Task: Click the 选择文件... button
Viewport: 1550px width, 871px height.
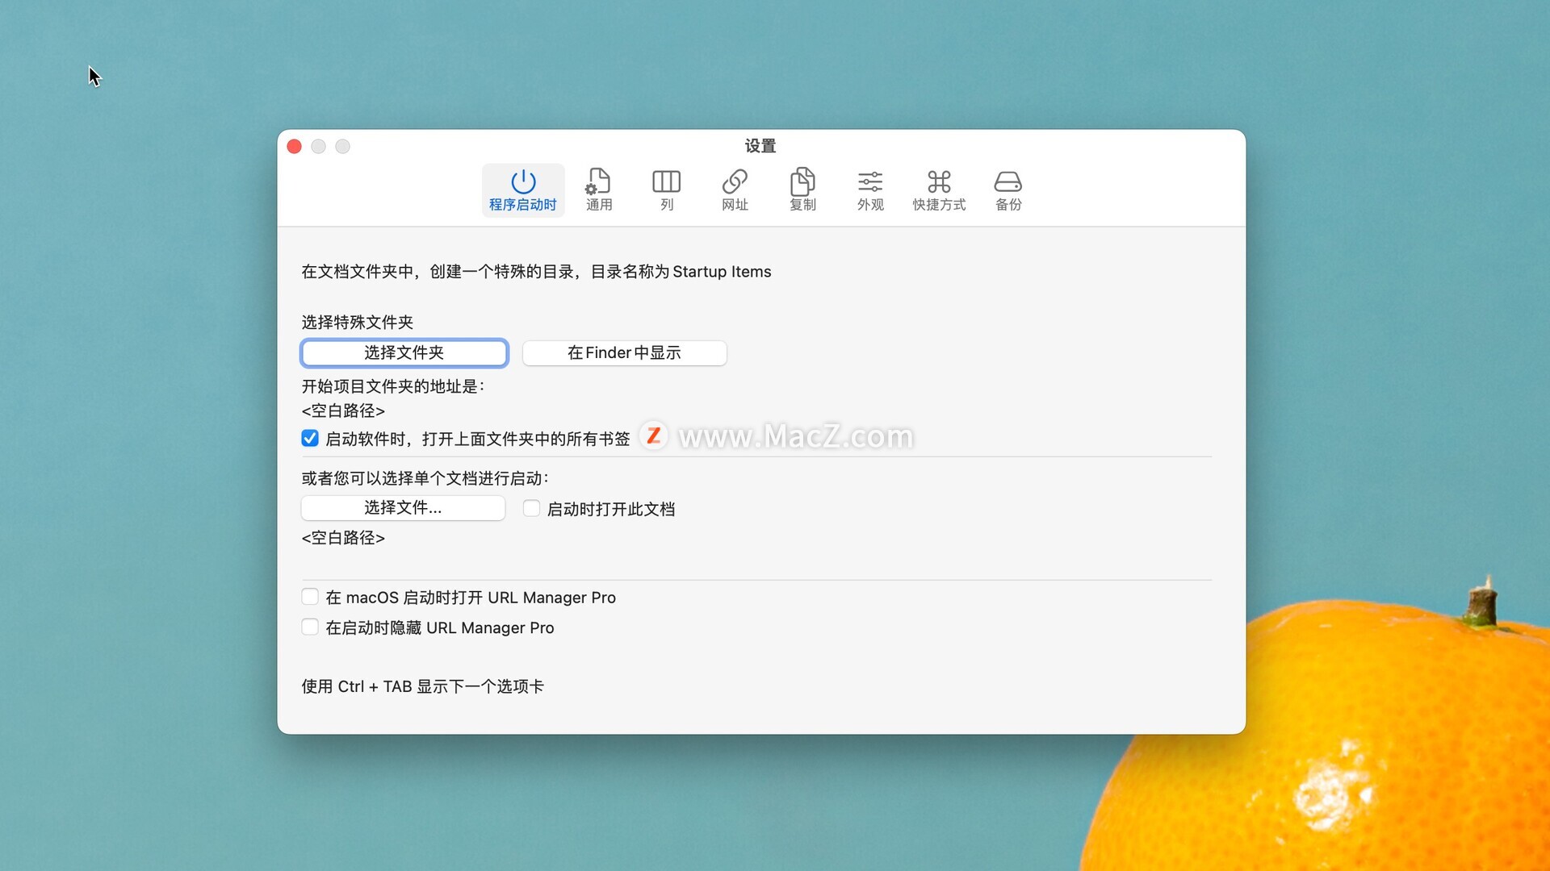Action: coord(403,507)
